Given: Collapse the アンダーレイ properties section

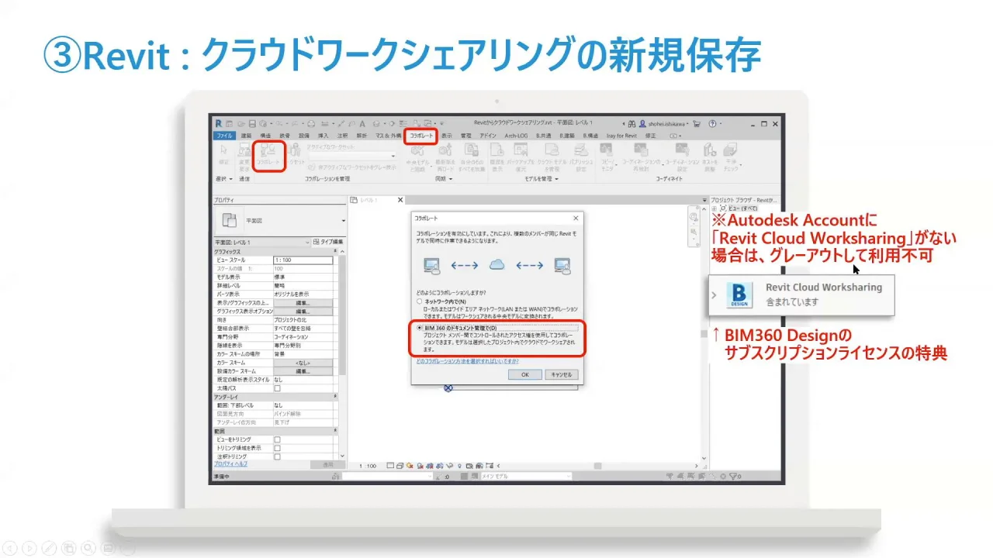Looking at the screenshot, I should tap(335, 396).
